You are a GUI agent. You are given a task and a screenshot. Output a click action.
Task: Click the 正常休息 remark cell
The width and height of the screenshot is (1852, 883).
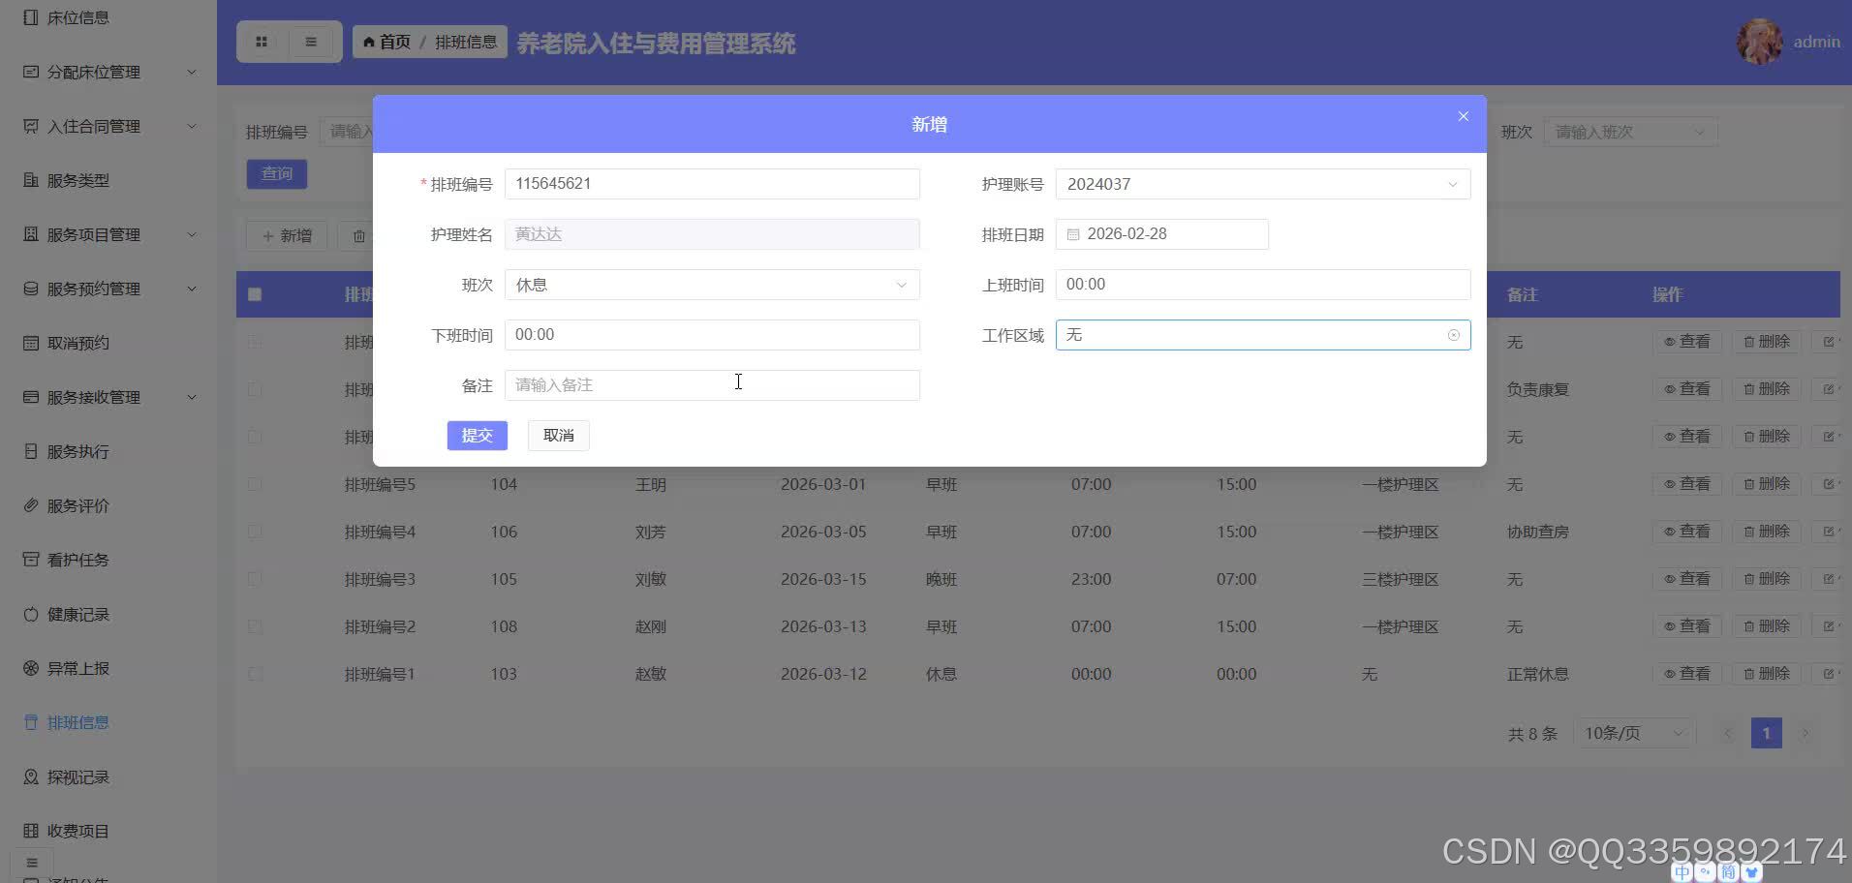tap(1537, 674)
